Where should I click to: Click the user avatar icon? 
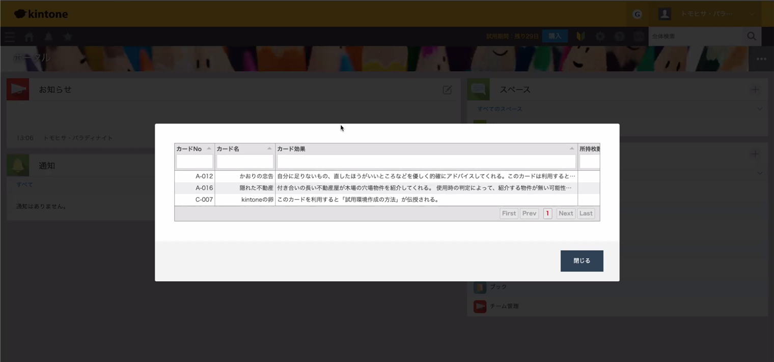[665, 14]
